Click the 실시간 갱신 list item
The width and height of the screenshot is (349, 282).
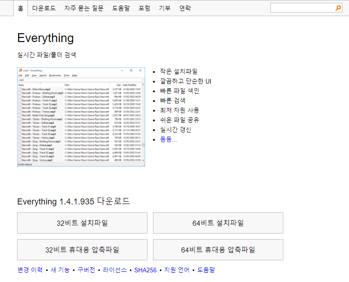pos(176,130)
